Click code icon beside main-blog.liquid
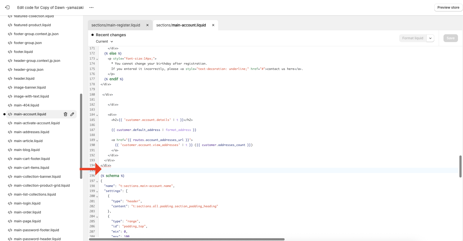This screenshot has width=463, height=241. point(10,150)
